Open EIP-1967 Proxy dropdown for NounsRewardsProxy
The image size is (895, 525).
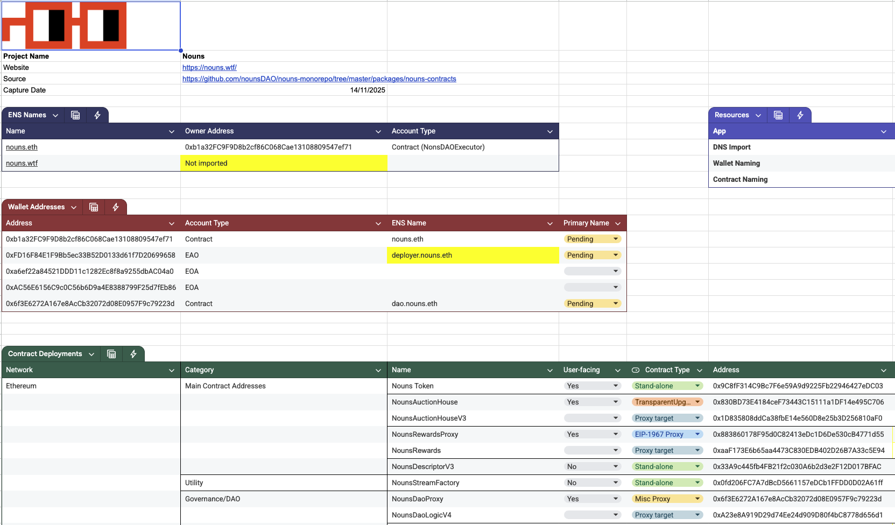[x=667, y=435]
